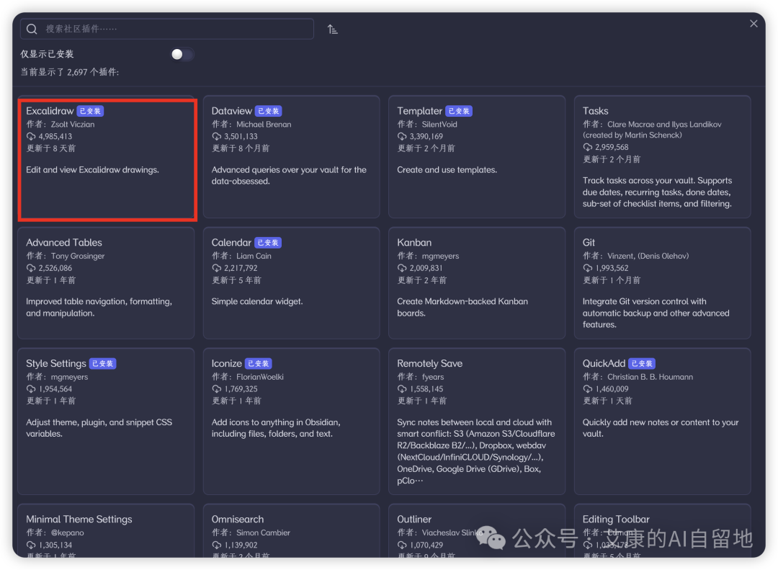778x570 pixels.
Task: Click the Iconize installed badge
Action: (x=259, y=363)
